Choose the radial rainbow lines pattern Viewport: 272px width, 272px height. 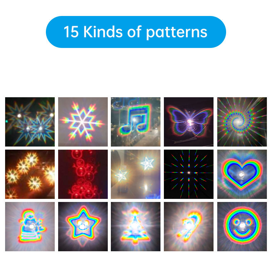tap(189, 174)
